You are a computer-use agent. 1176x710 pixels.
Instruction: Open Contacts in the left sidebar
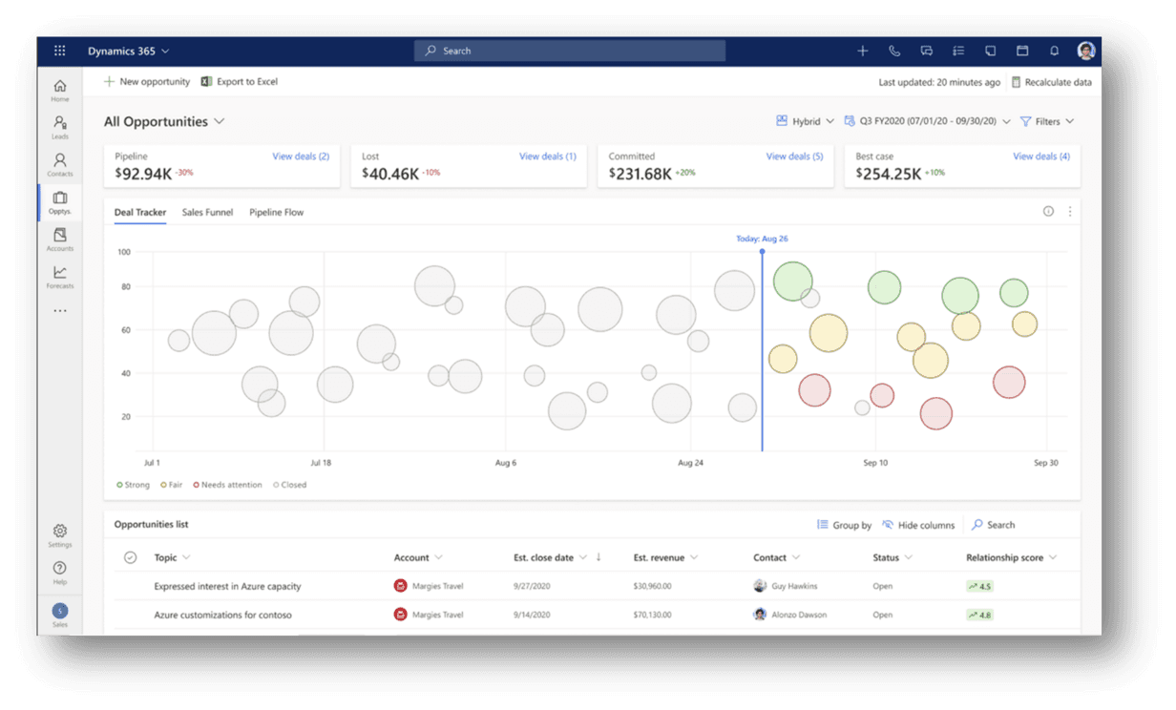60,164
